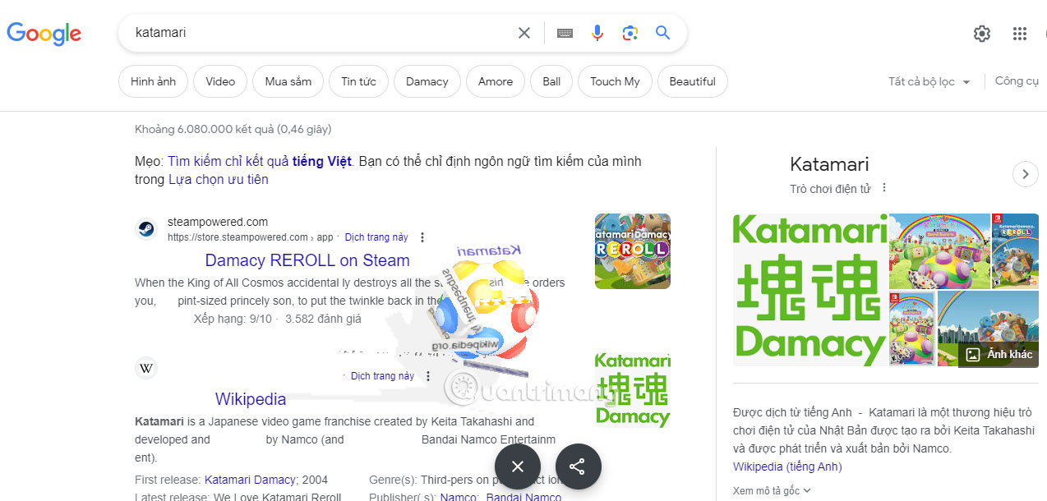This screenshot has width=1047, height=501.
Task: Click the steampowered.com site name
Action: [x=218, y=222]
